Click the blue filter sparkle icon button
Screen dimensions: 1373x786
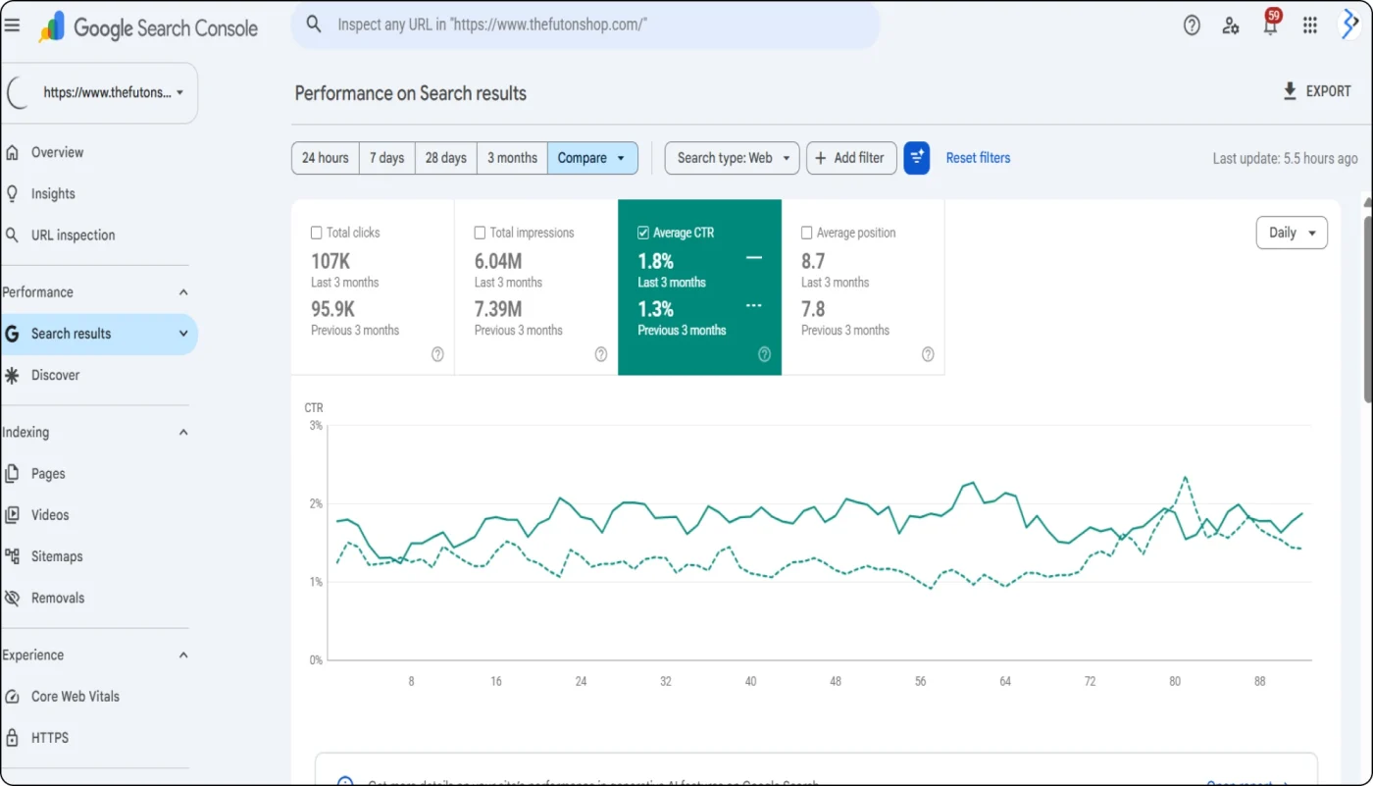point(917,157)
